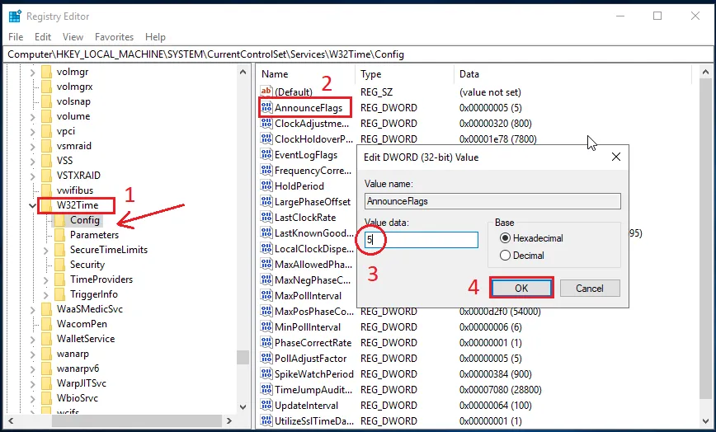716x432 pixels.
Task: Click the DWORD icon beside SpikeWatchPeriod
Action: pos(266,373)
